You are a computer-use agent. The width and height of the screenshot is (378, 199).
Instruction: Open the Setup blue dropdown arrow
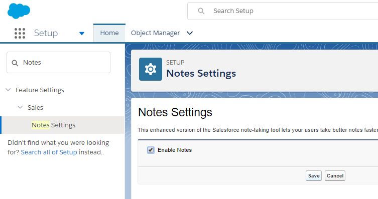pos(82,34)
